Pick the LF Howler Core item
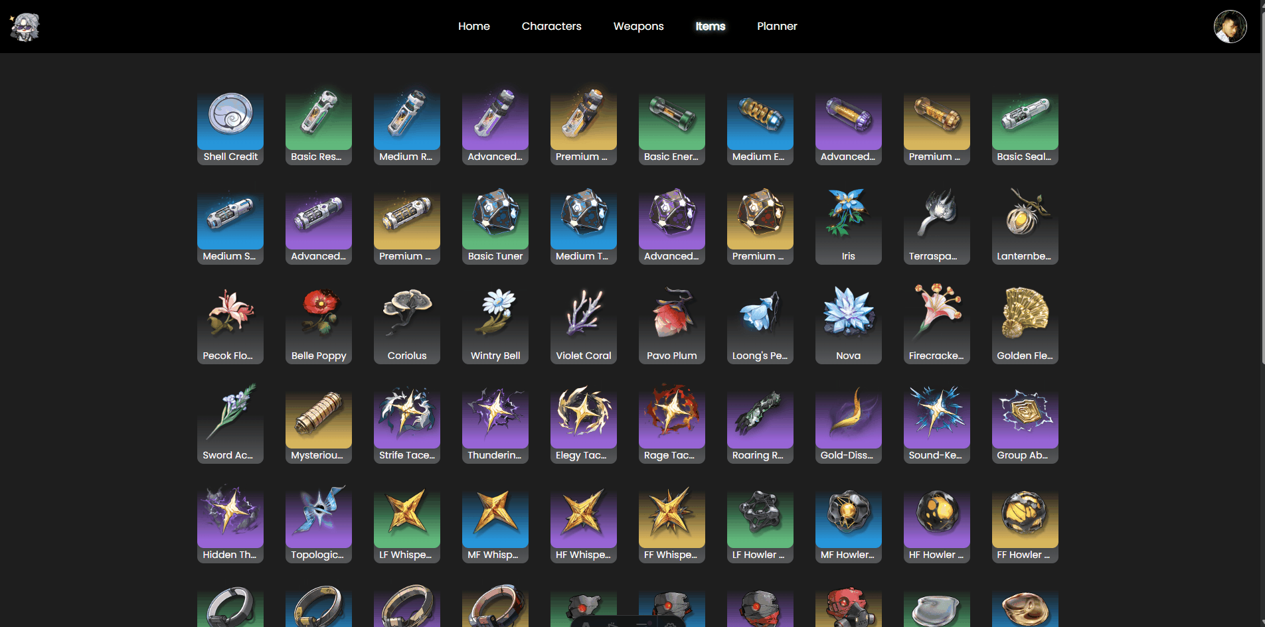1265x627 pixels. (x=760, y=524)
